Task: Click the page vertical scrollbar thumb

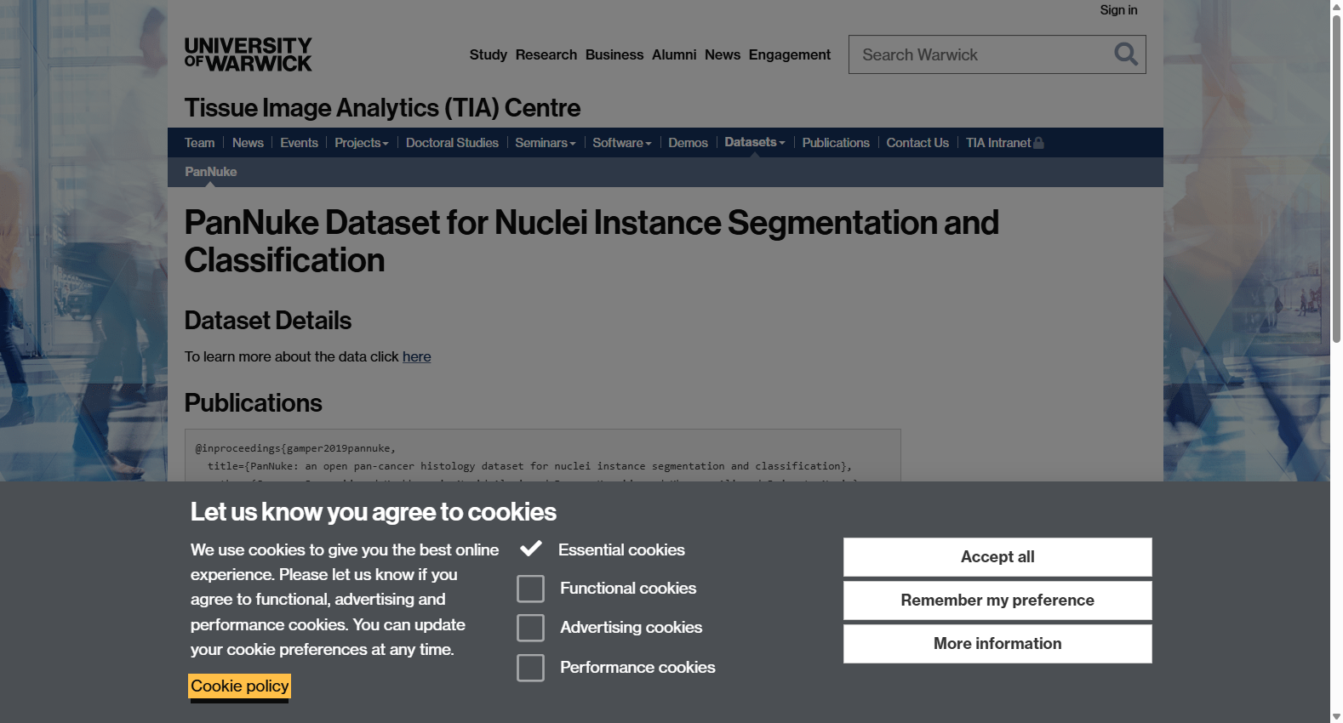Action: click(x=1336, y=179)
